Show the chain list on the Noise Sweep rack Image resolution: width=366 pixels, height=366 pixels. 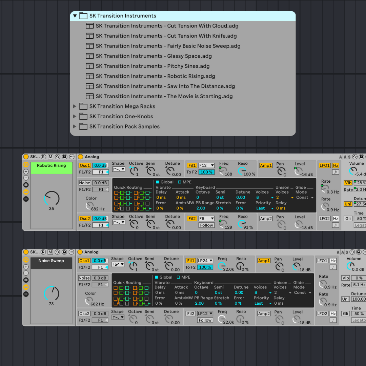(x=25, y=294)
